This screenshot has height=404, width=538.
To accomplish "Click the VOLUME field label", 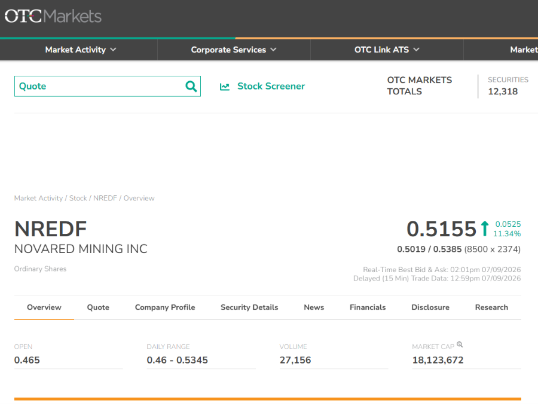I will point(293,347).
